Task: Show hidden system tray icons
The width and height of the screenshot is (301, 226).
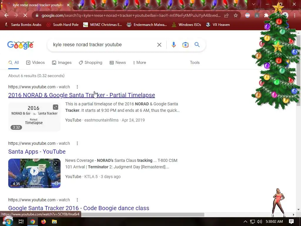Action: tap(245, 222)
